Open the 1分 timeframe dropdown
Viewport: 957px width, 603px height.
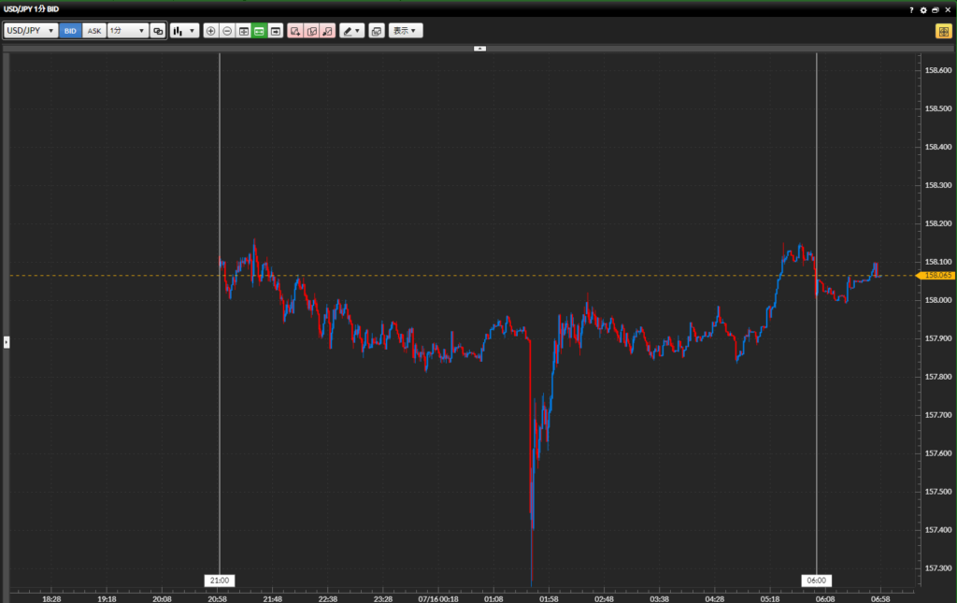click(x=127, y=31)
